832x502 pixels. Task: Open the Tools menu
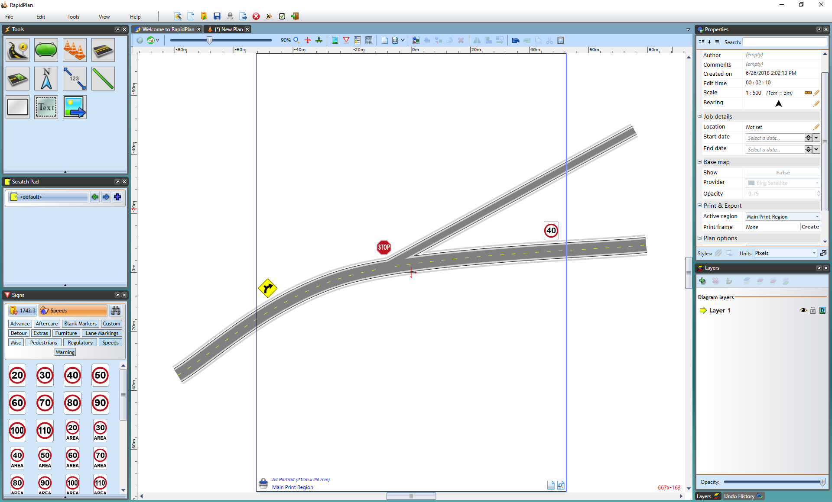(x=73, y=17)
